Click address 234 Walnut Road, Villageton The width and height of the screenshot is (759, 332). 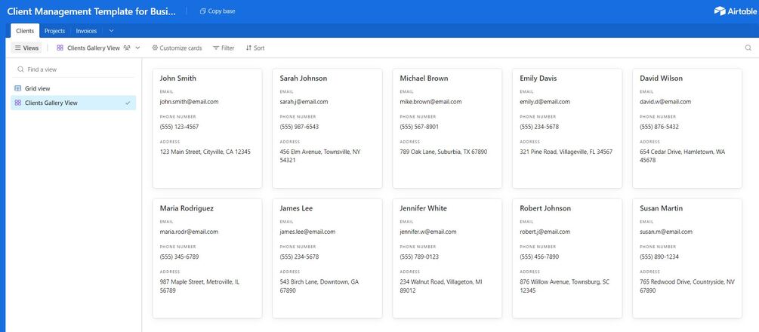[441, 286]
